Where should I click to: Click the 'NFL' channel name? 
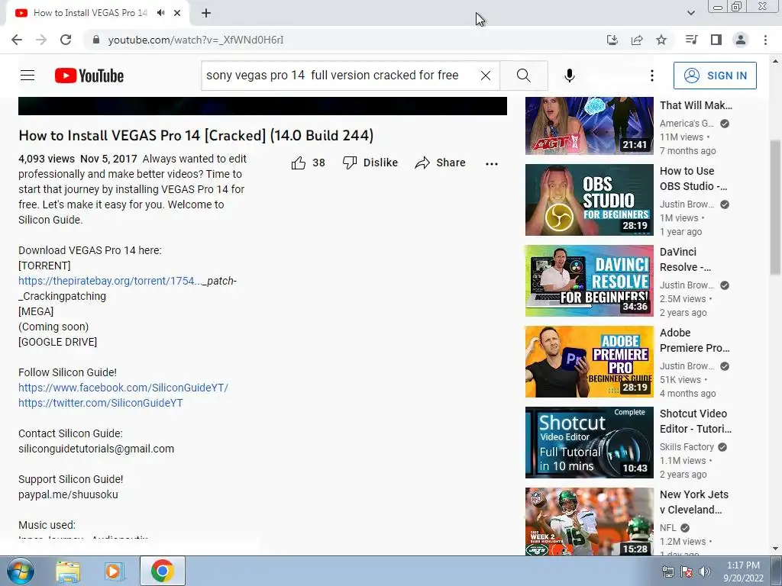[x=667, y=528]
